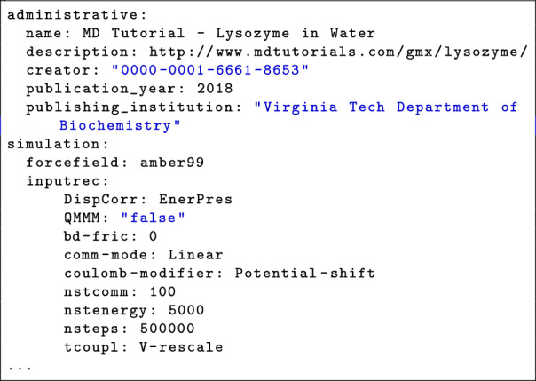Click the administrative key at top
Viewport: 536px width, 381px height.
77,15
